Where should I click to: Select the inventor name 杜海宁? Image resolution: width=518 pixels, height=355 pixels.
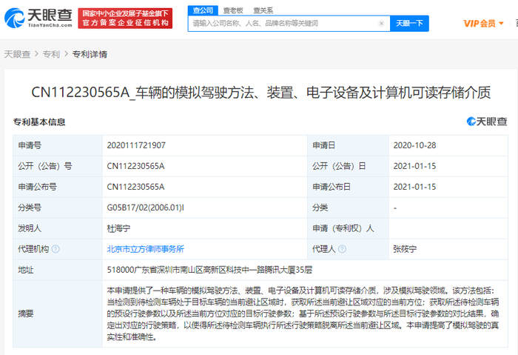pyautogui.click(x=118, y=228)
